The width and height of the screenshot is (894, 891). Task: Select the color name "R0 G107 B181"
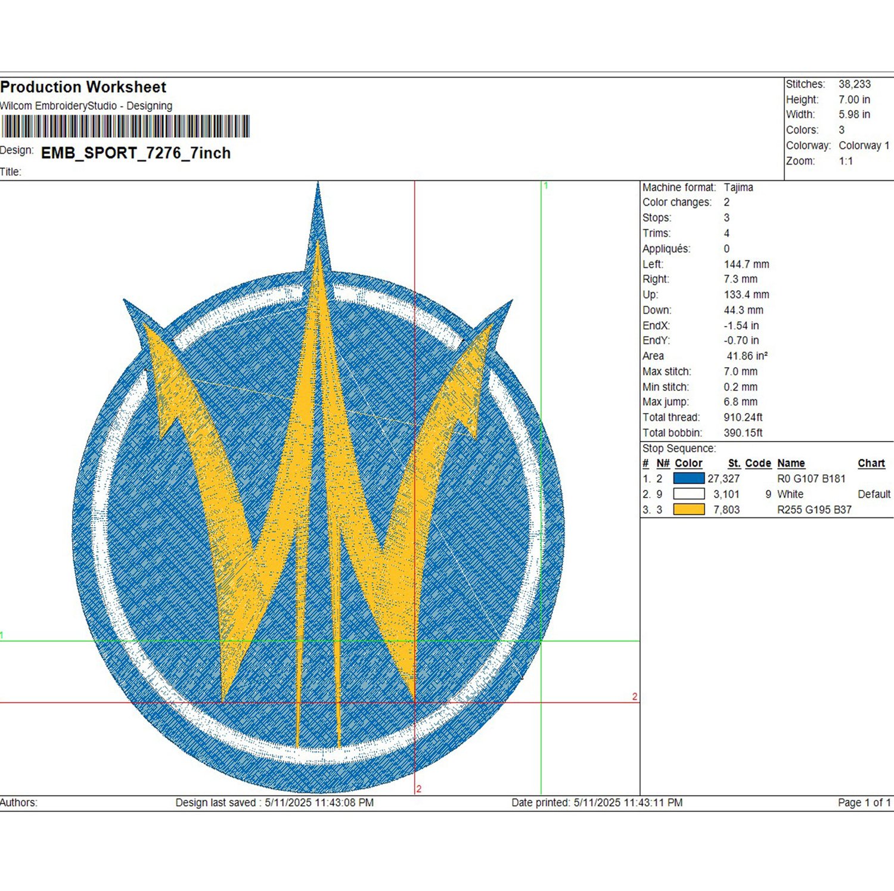(x=811, y=479)
